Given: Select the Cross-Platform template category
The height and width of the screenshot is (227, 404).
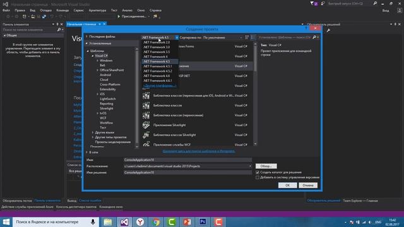Looking at the screenshot, I should pos(110,84).
